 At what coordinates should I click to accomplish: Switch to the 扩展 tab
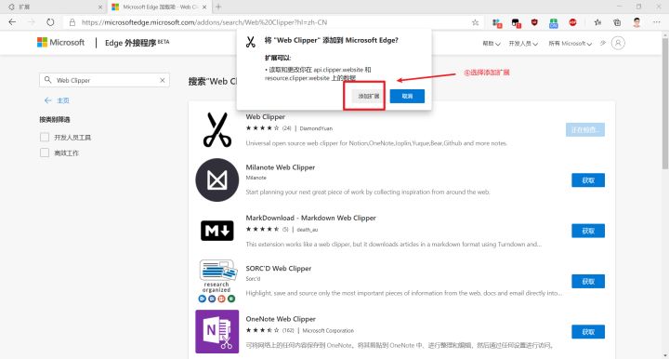tap(53, 7)
